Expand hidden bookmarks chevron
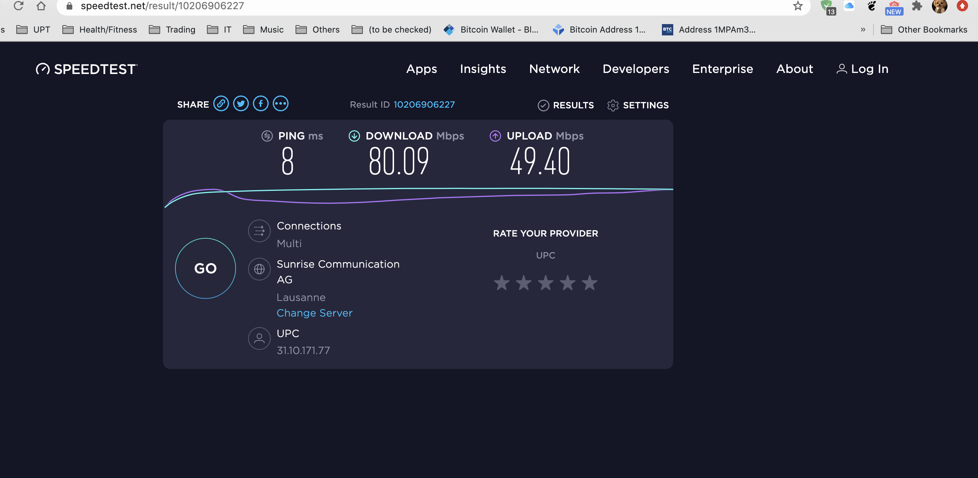This screenshot has width=978, height=478. pos(863,30)
